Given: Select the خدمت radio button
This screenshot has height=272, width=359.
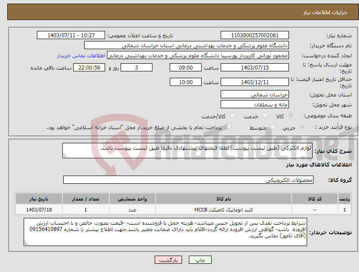Looking at the screenshot, I should point(265,116).
